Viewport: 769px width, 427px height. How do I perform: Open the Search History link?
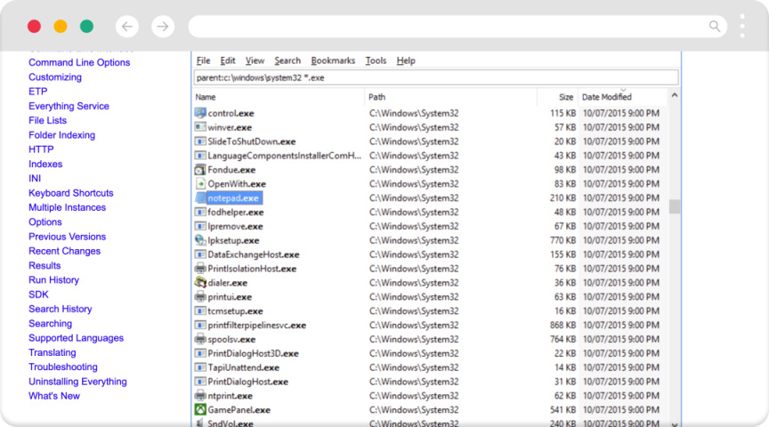click(61, 310)
